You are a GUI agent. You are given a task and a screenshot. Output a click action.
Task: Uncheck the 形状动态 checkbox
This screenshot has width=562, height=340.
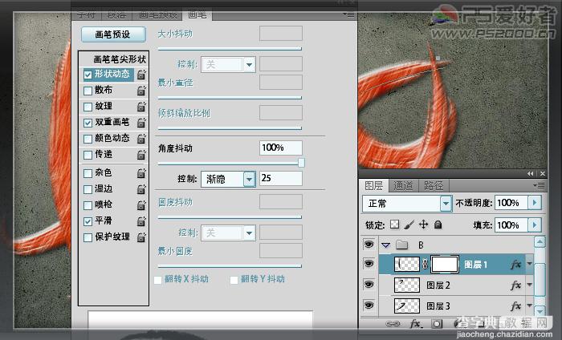pos(88,75)
